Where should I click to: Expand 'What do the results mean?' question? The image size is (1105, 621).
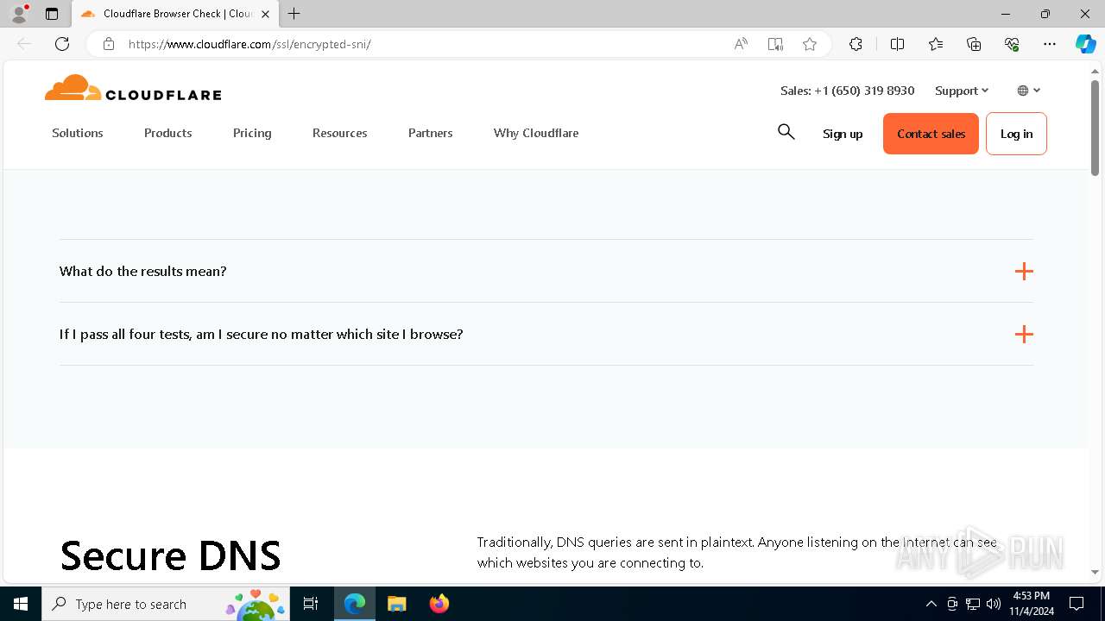click(546, 271)
